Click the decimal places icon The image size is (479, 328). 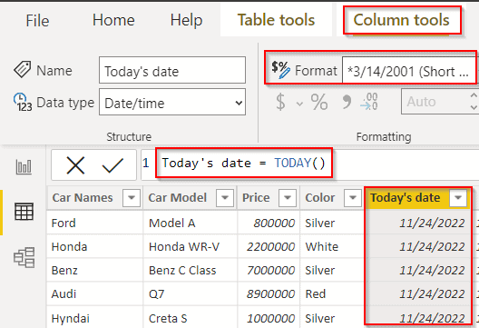tap(368, 101)
